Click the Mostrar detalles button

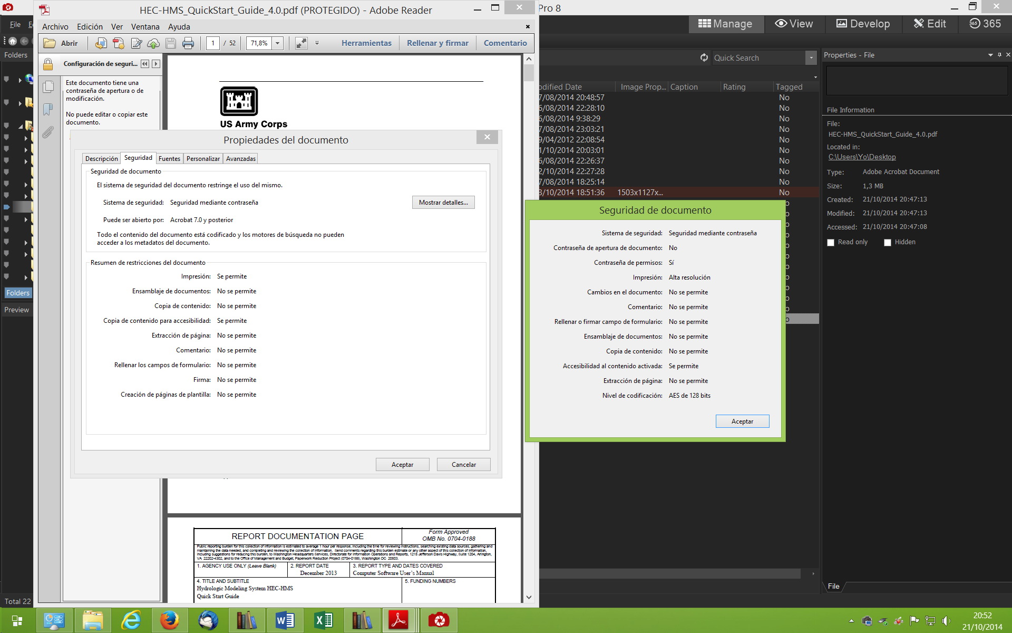click(443, 203)
